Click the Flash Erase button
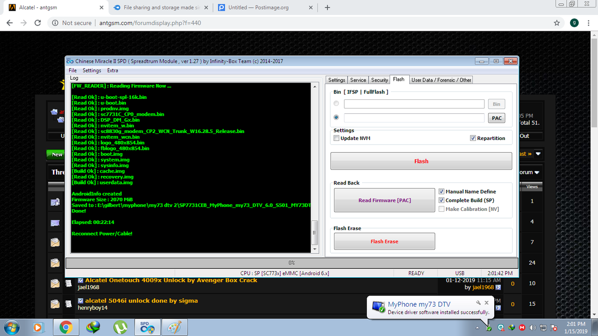This screenshot has height=336, width=598. pyautogui.click(x=384, y=241)
